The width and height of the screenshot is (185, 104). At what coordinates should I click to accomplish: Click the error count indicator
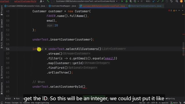170,10
